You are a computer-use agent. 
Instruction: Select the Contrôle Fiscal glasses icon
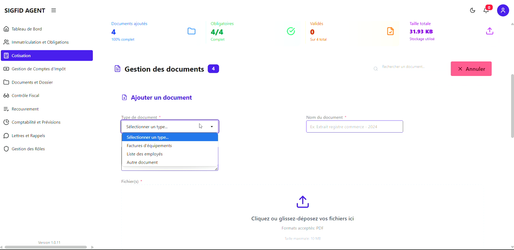(x=7, y=95)
